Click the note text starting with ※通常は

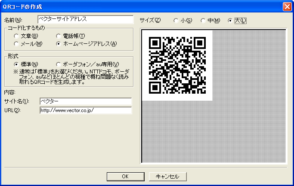point(71,77)
